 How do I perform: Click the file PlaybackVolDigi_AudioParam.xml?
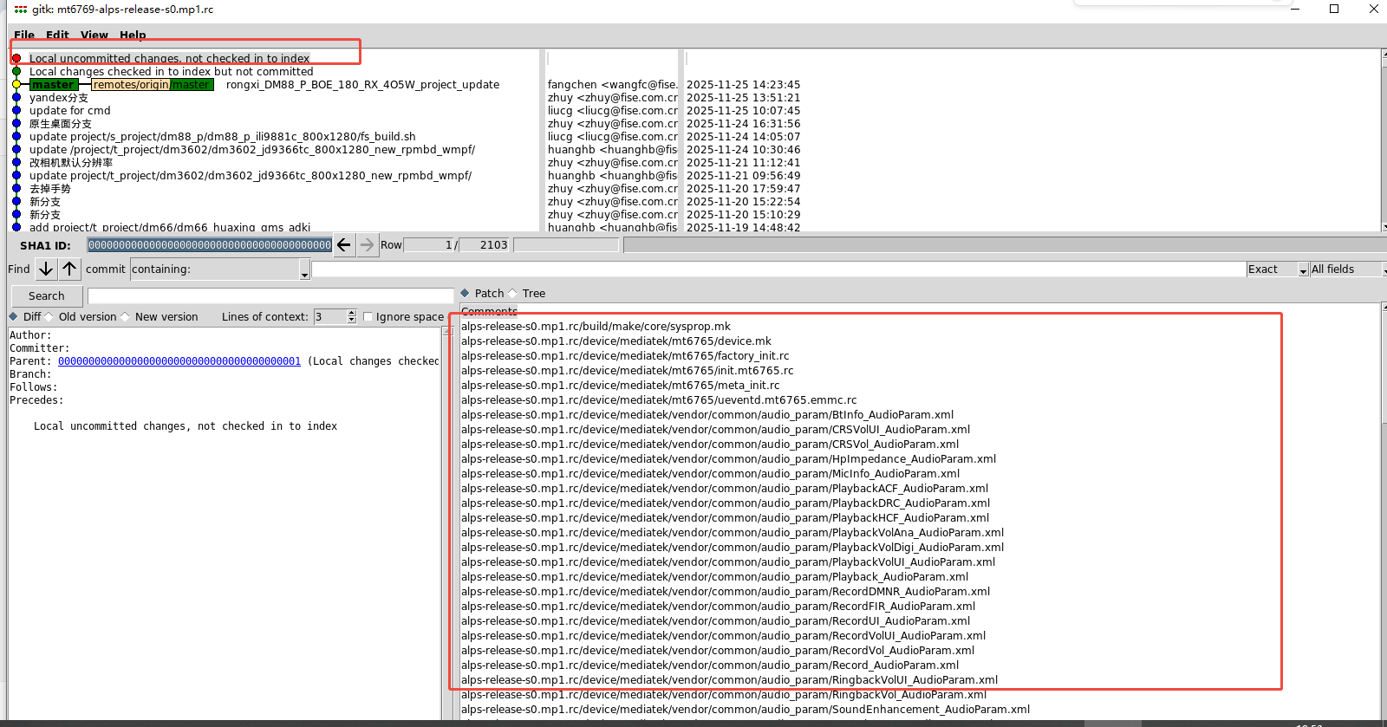pos(733,548)
